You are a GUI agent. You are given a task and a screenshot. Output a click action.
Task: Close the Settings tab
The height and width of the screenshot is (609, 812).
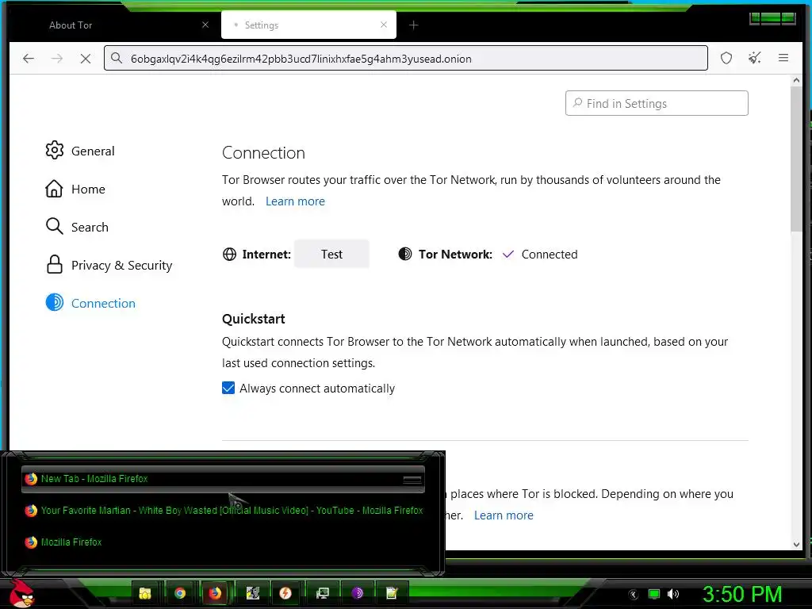pyautogui.click(x=383, y=25)
